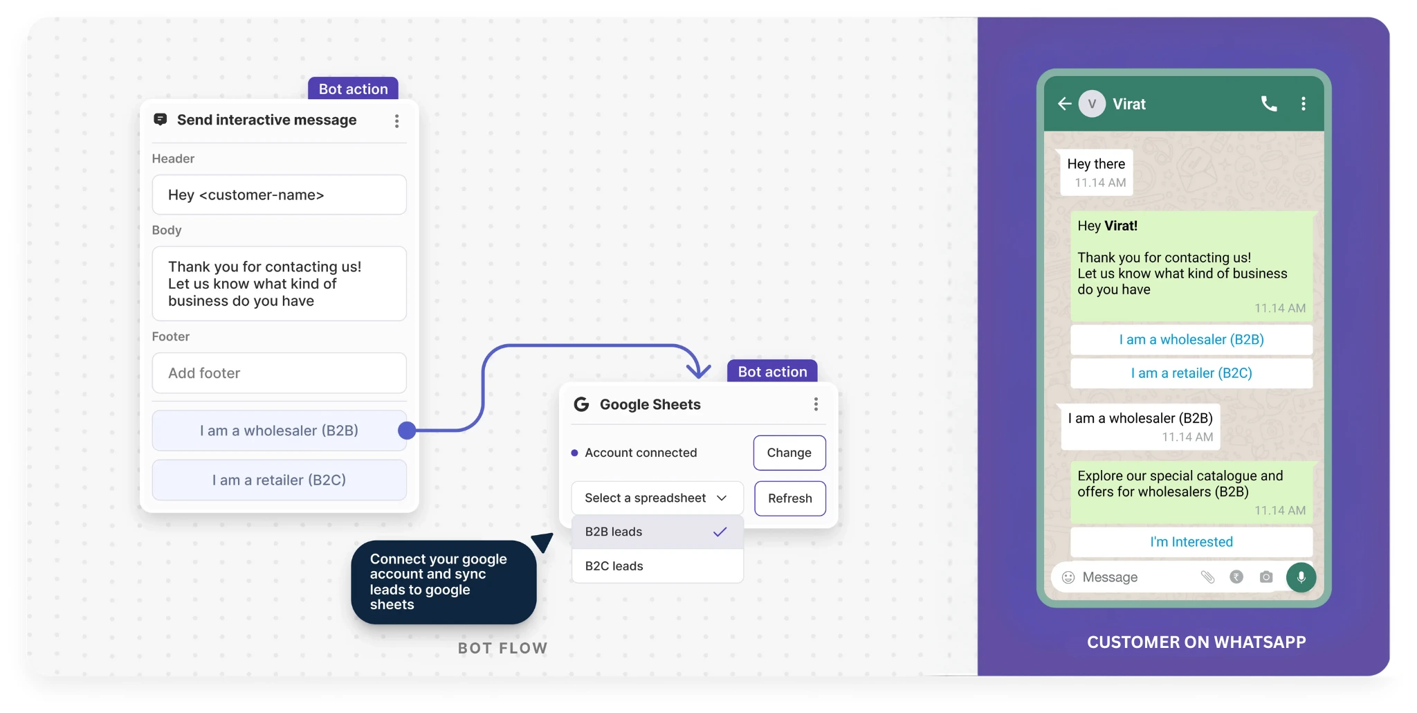Choose B2B leads from spreadsheet list
This screenshot has width=1417, height=713.
tap(657, 532)
